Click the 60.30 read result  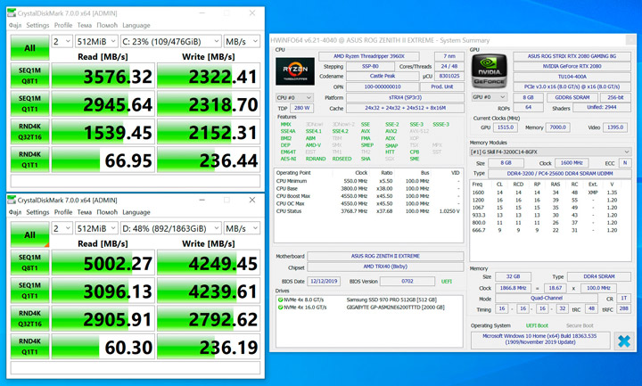click(103, 347)
